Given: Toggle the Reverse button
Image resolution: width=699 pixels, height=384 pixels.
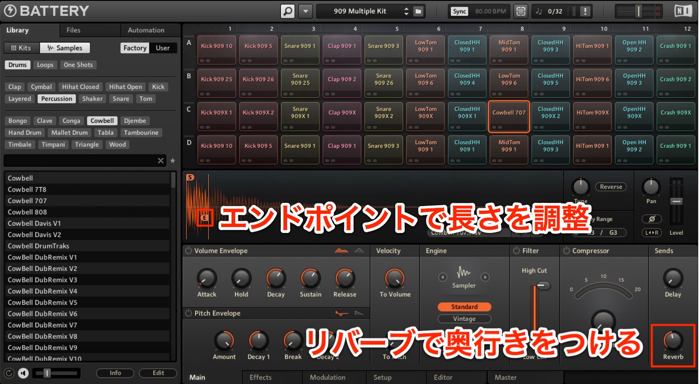Looking at the screenshot, I should pos(611,187).
